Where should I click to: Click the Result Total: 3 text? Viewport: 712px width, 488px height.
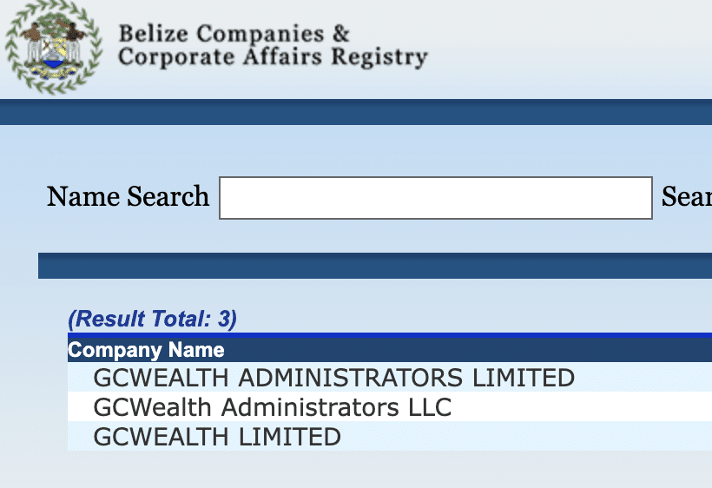[153, 319]
